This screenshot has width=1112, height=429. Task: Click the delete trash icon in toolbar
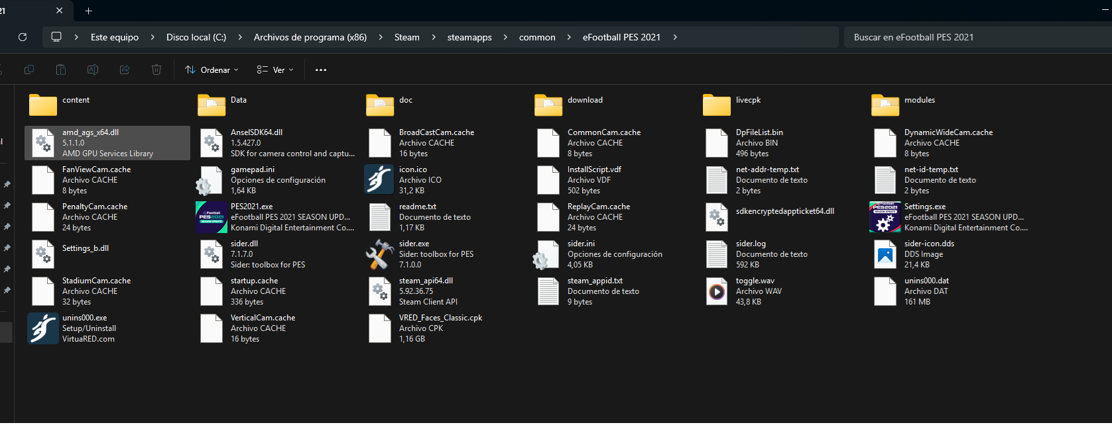[x=156, y=70]
